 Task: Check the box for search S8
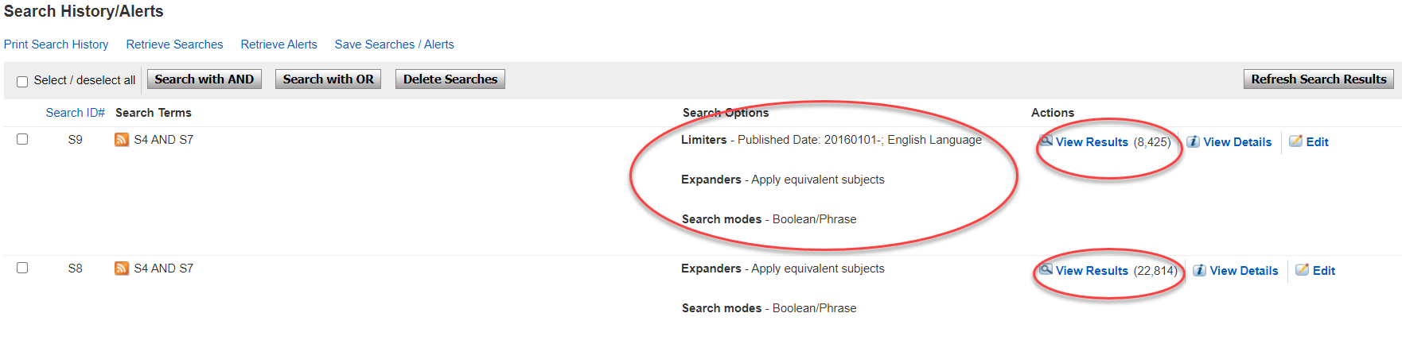(22, 268)
